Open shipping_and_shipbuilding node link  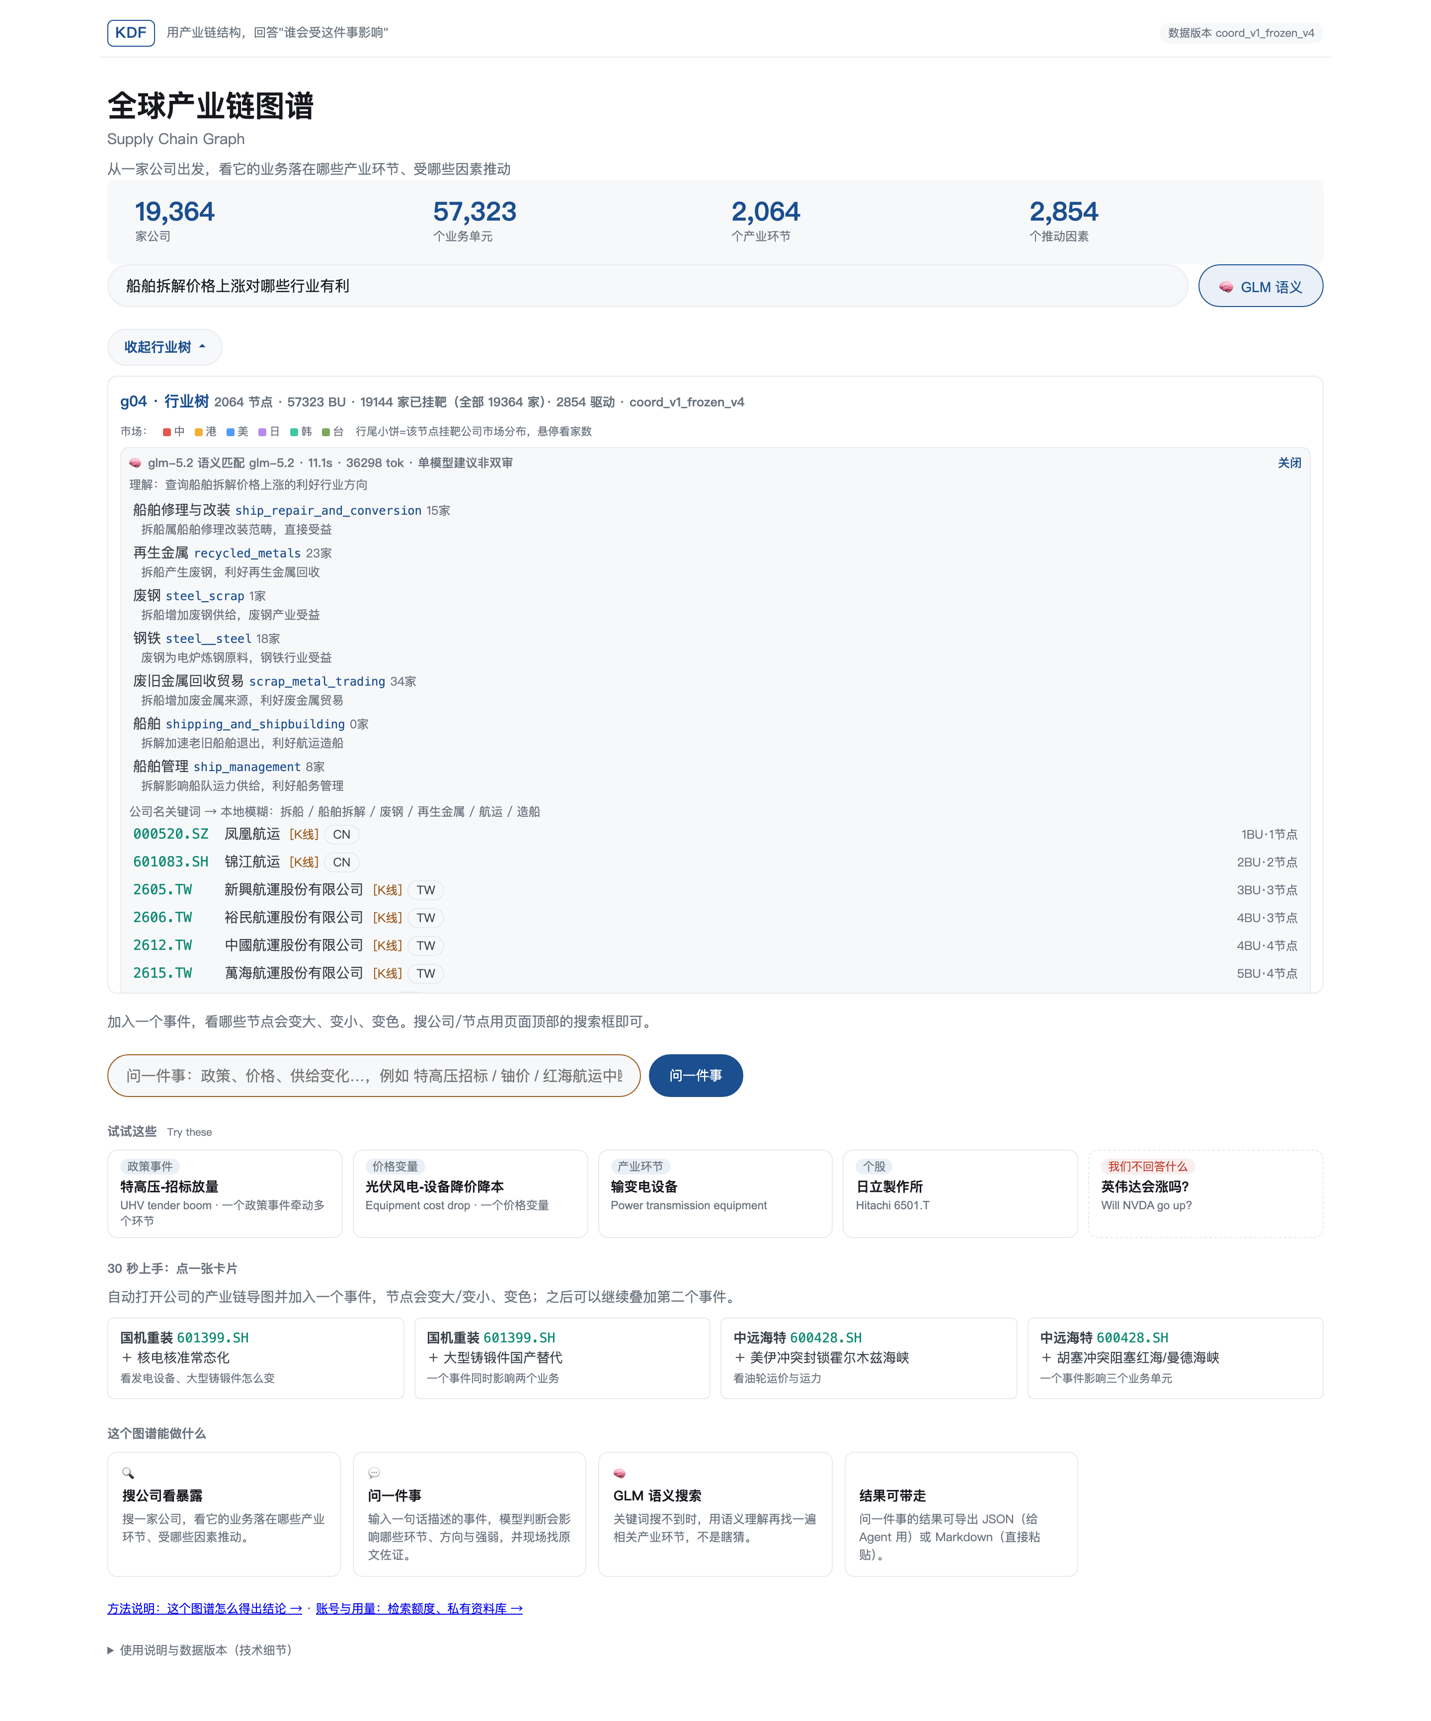(x=255, y=724)
